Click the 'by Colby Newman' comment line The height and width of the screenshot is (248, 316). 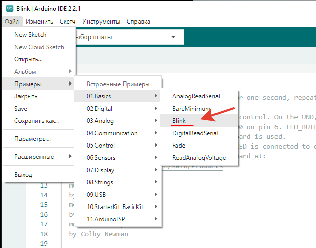pos(98,234)
